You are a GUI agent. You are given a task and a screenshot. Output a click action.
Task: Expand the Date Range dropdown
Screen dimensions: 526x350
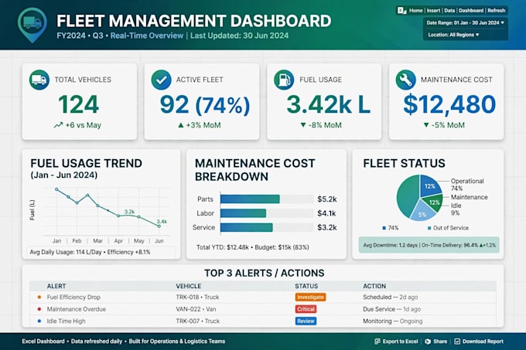[466, 22]
